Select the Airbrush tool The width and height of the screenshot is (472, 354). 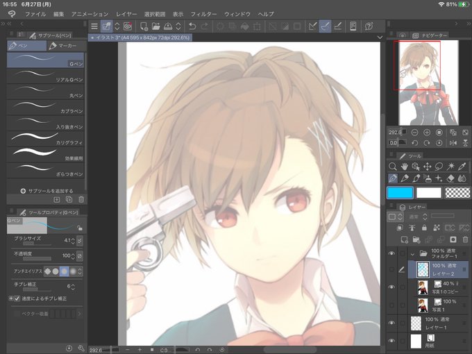tap(427, 178)
